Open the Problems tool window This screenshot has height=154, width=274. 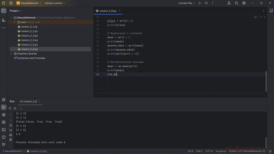3,137
